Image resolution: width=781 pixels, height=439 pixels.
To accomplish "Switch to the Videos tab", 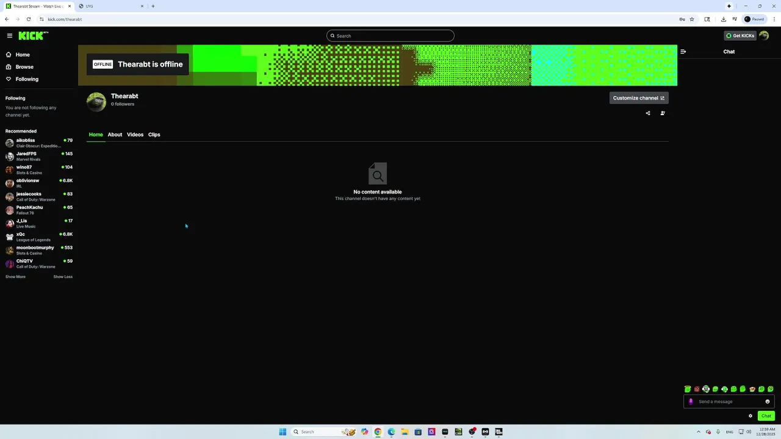I will tap(135, 135).
